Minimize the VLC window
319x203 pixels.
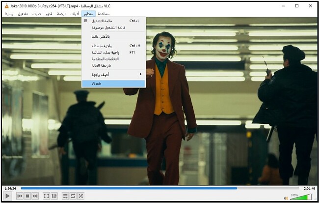[x=284, y=6]
